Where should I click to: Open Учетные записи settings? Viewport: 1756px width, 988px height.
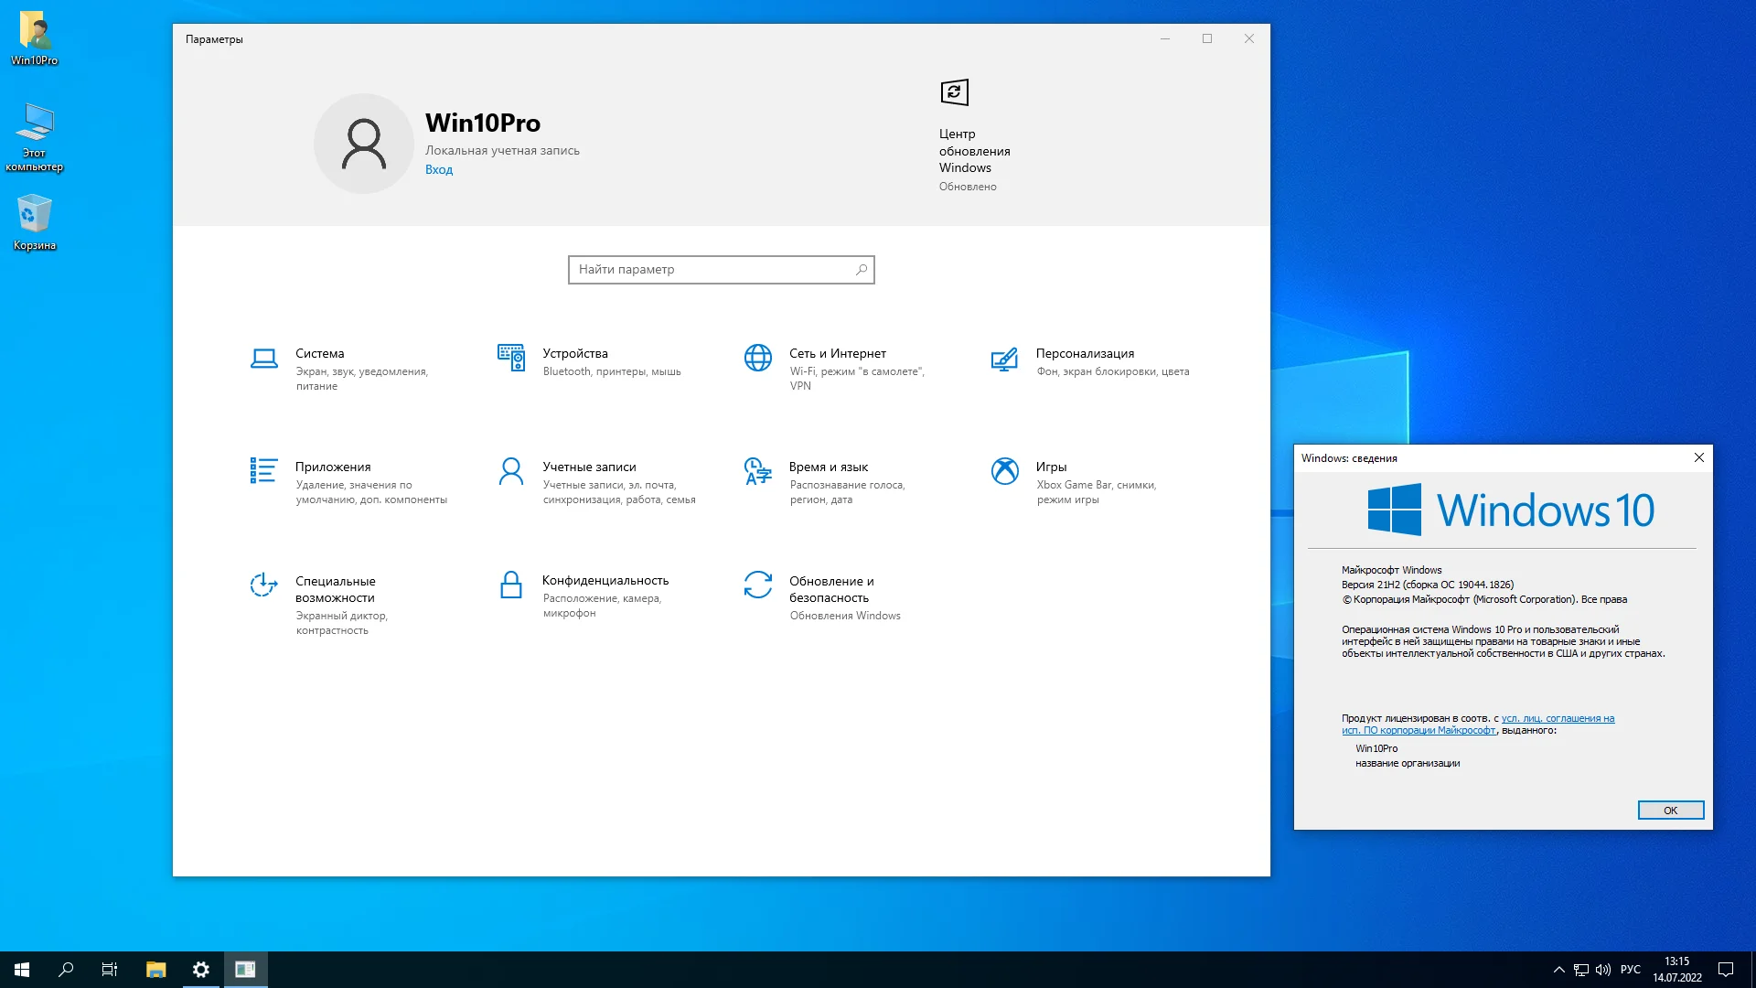588,467
